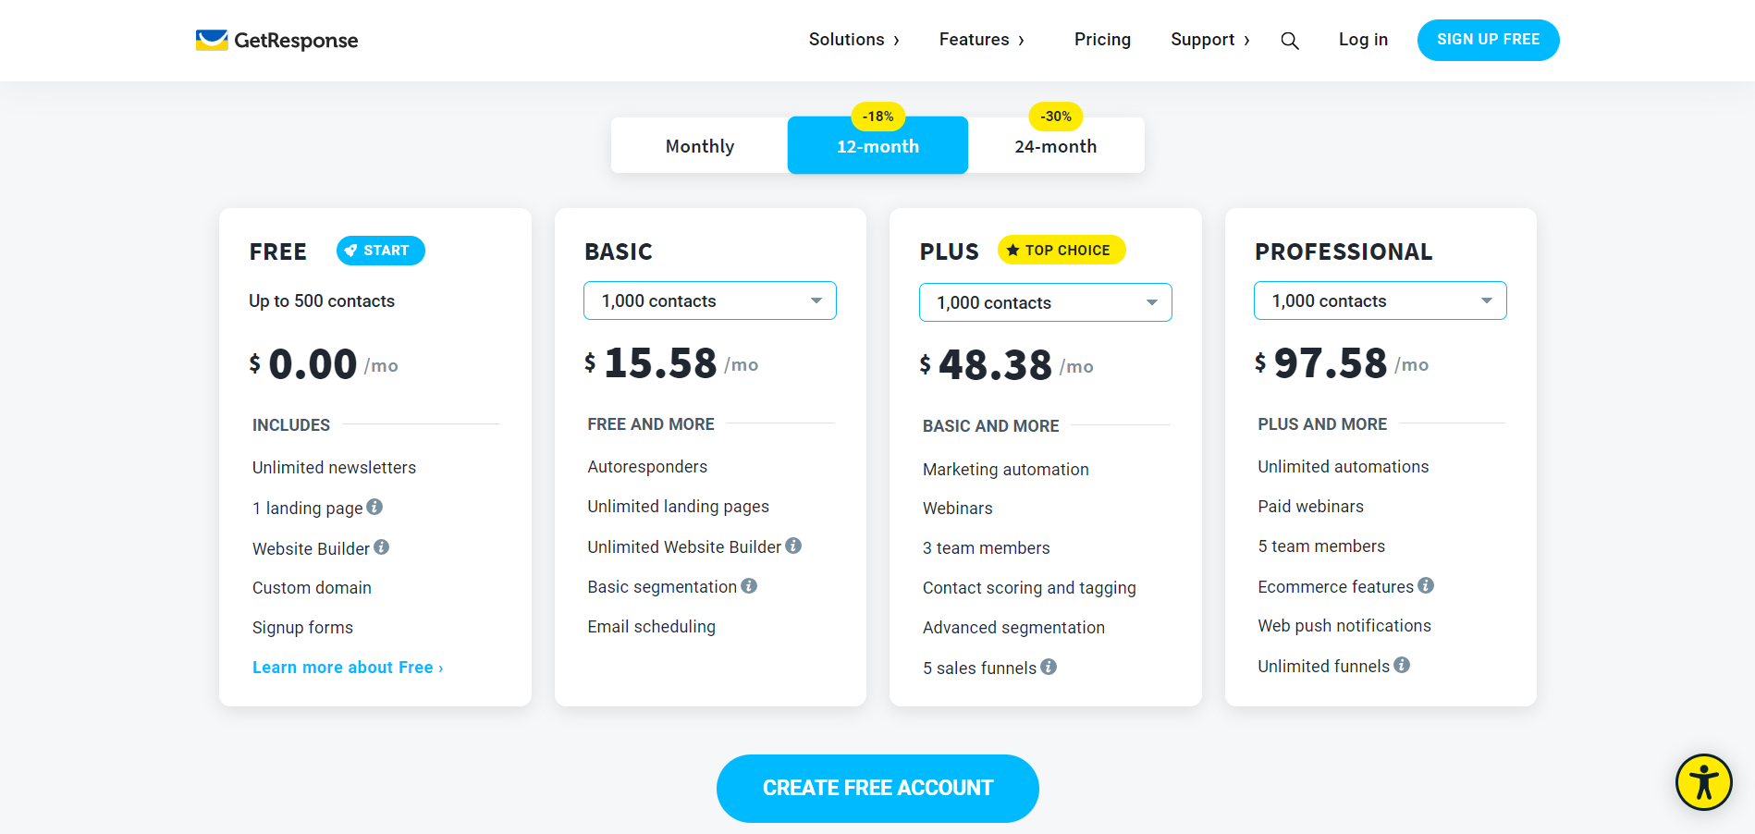Viewport: 1755px width, 834px height.
Task: Click Unlimited newsletters text
Action: point(334,468)
